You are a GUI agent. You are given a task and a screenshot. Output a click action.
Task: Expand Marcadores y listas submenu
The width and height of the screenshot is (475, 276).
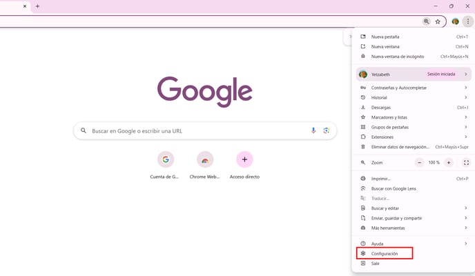coord(414,117)
